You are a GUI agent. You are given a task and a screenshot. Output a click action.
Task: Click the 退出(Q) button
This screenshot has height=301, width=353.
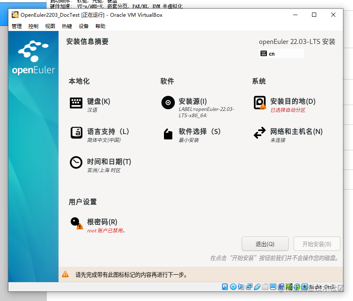[x=265, y=244]
